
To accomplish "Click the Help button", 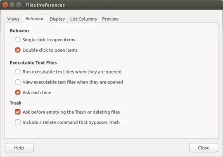I will tap(19, 148).
